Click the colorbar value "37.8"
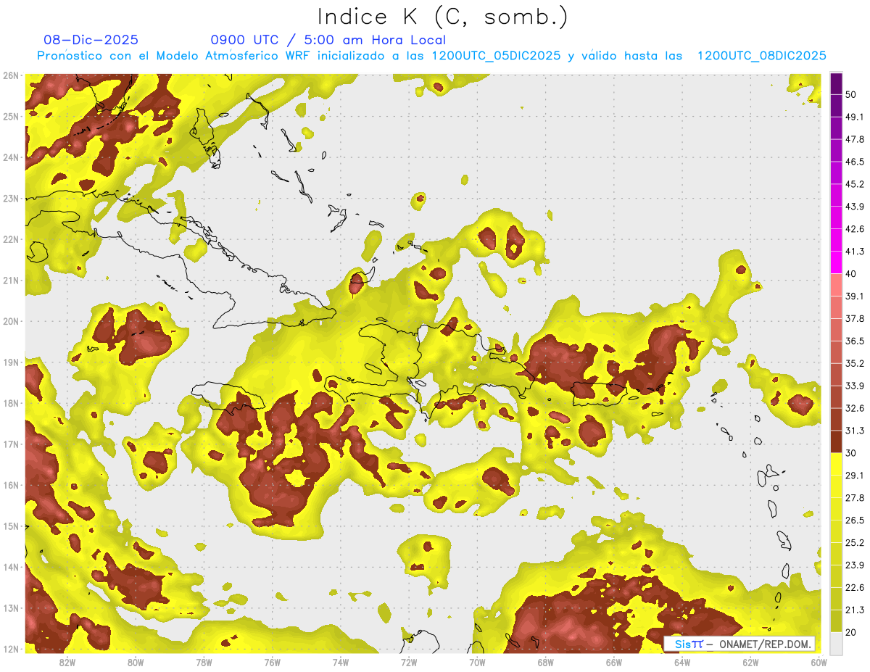This screenshot has height=672, width=870. [854, 319]
